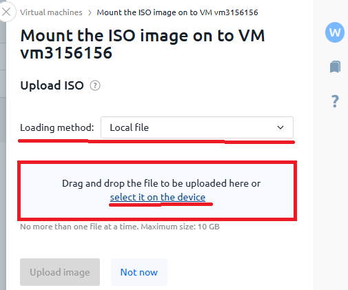Click the Maximum size 10 GB hint text
The width and height of the screenshot is (348, 290).
(x=180, y=227)
